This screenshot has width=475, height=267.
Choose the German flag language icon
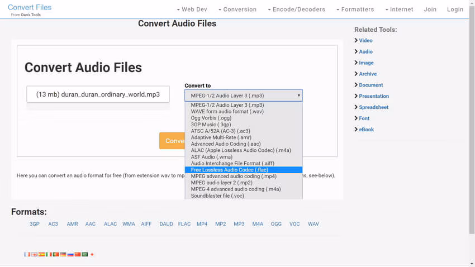click(63, 254)
